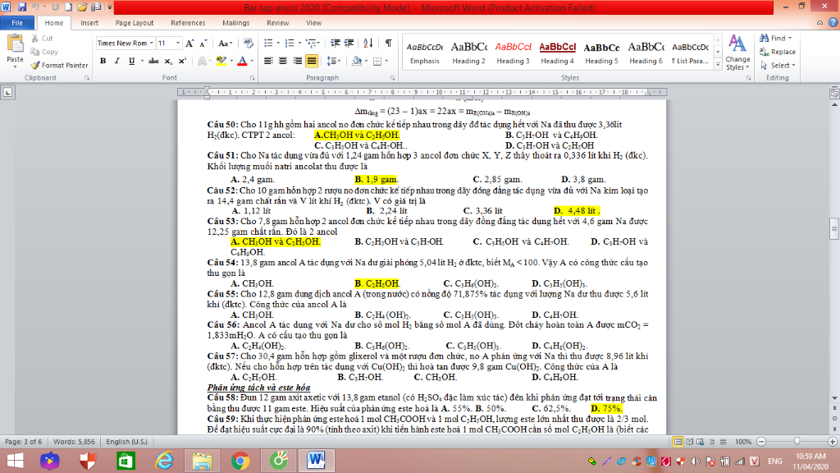Image resolution: width=840 pixels, height=473 pixels.
Task: Apply the Heading 2 style
Action: tap(468, 53)
